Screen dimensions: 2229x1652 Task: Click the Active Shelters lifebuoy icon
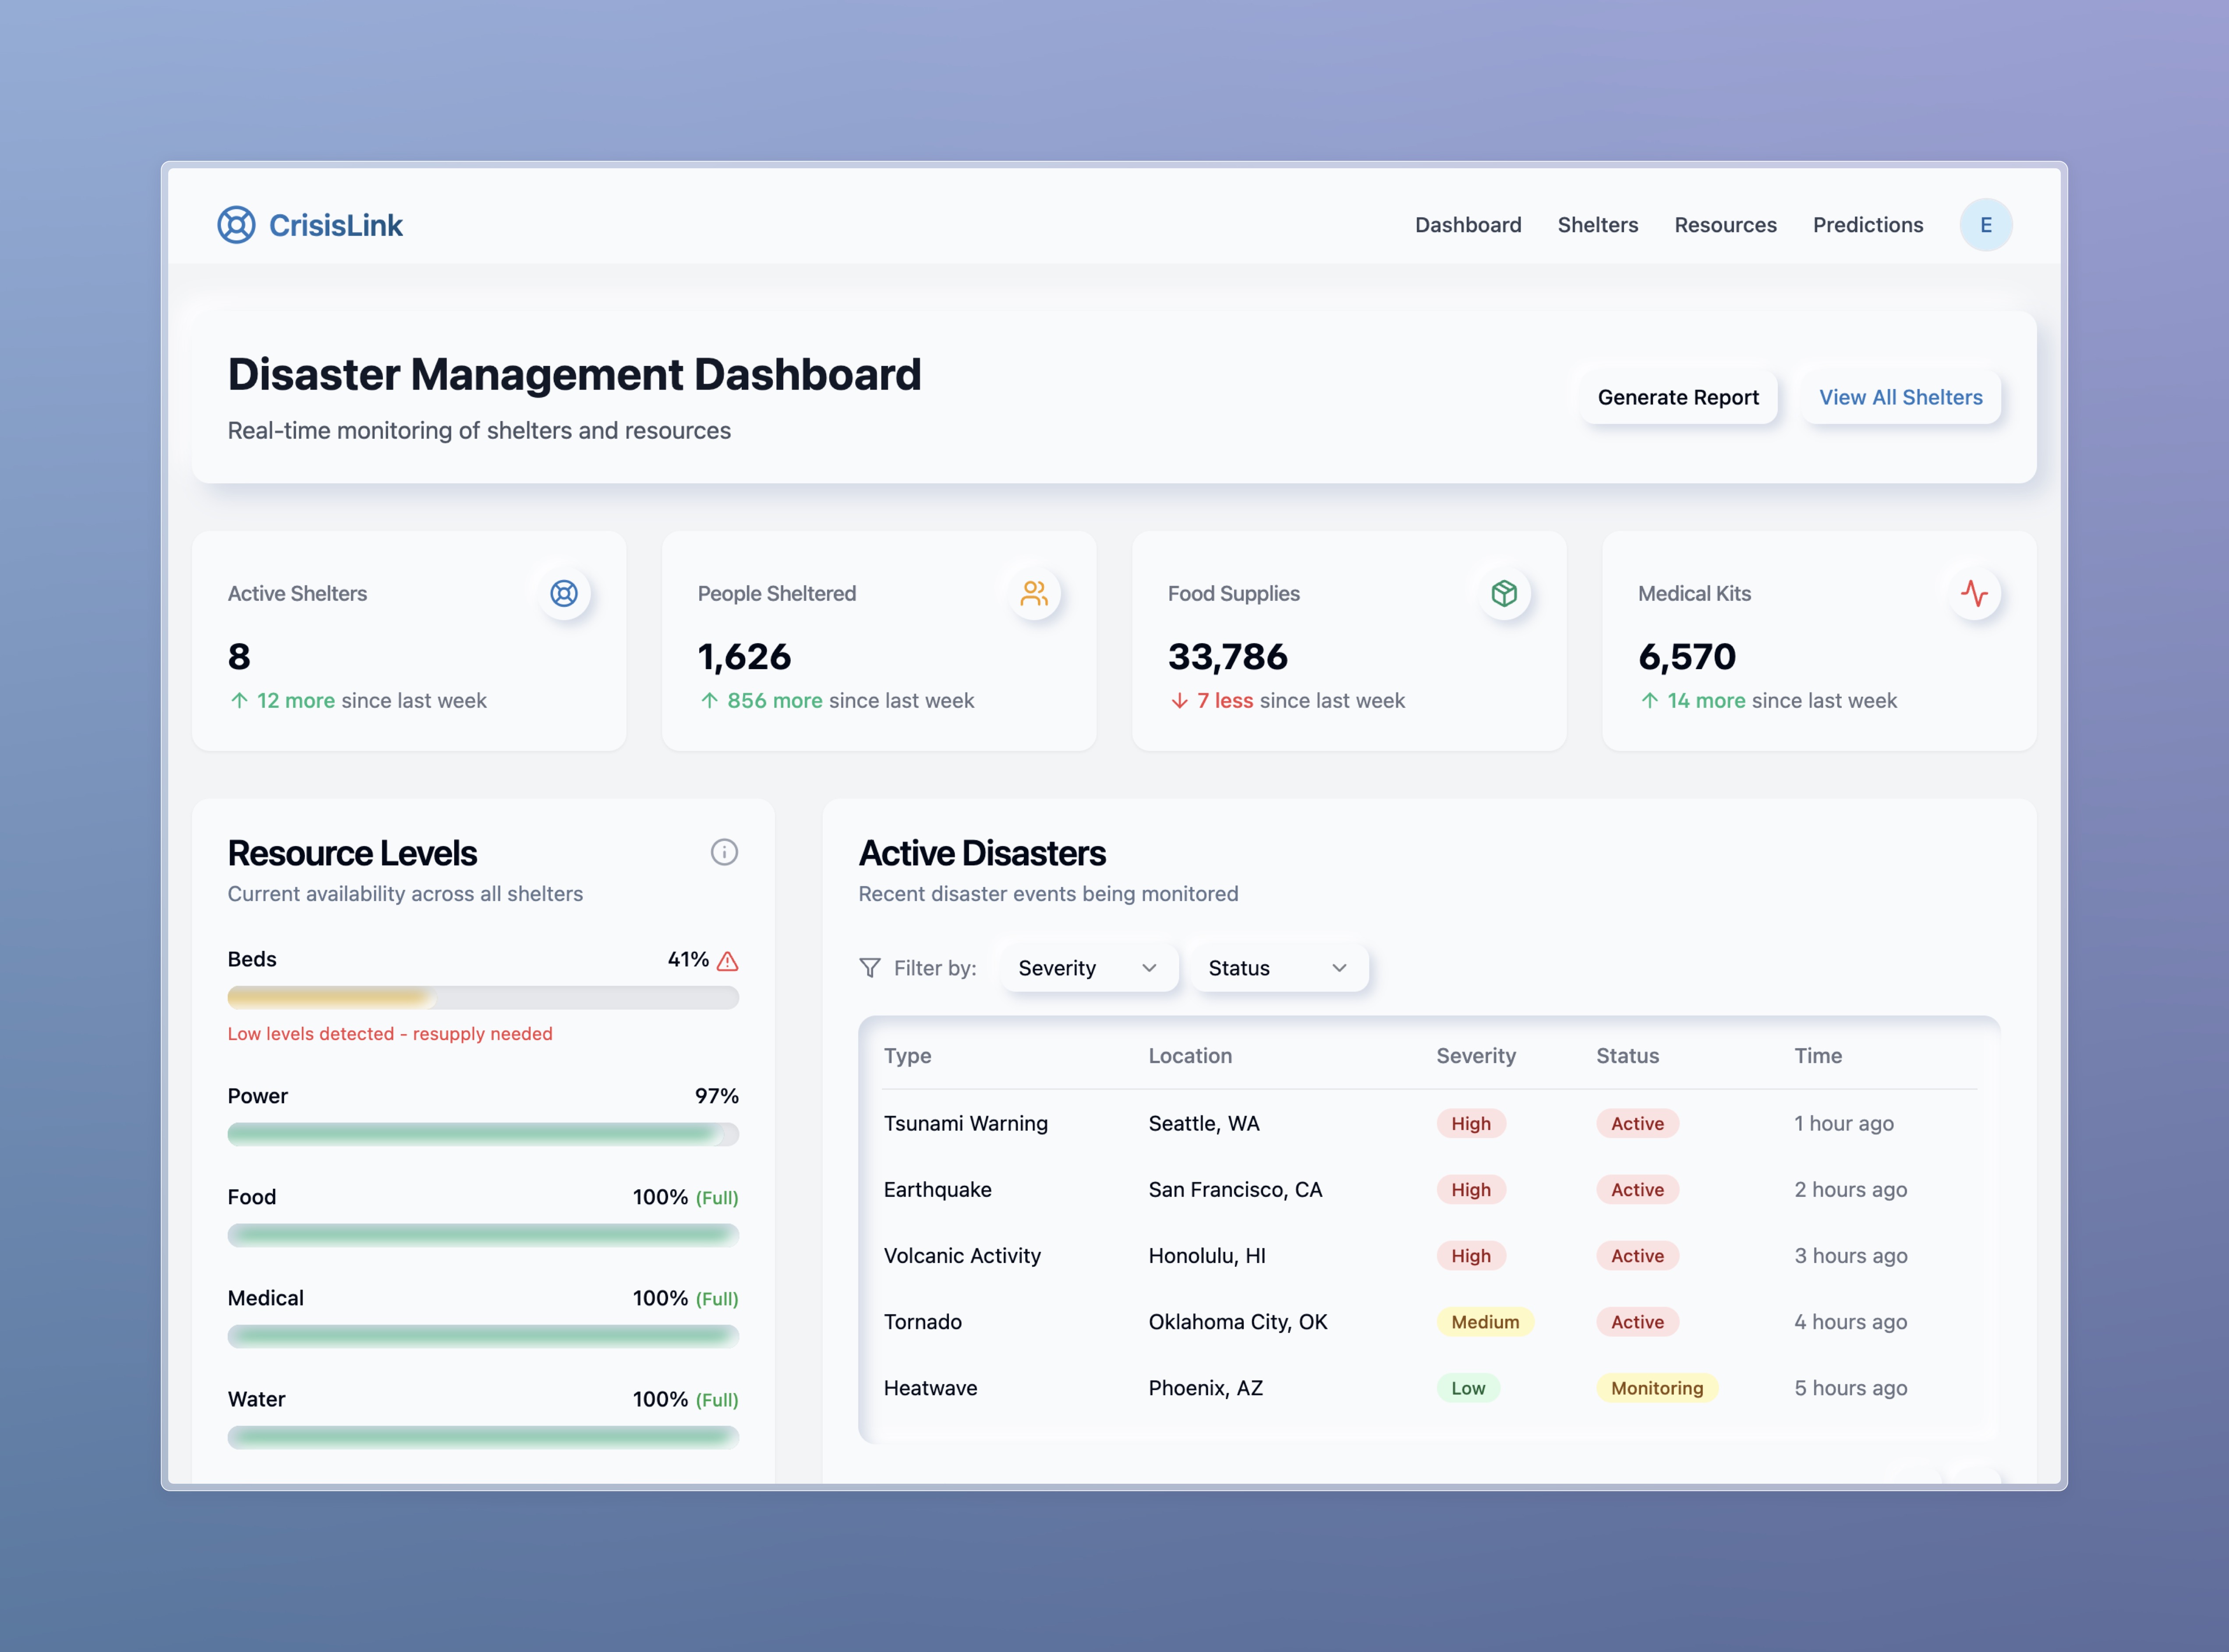coord(564,594)
